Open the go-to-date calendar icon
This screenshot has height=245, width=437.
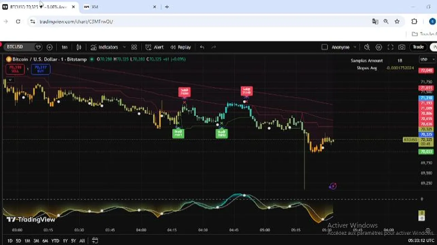coord(95,241)
